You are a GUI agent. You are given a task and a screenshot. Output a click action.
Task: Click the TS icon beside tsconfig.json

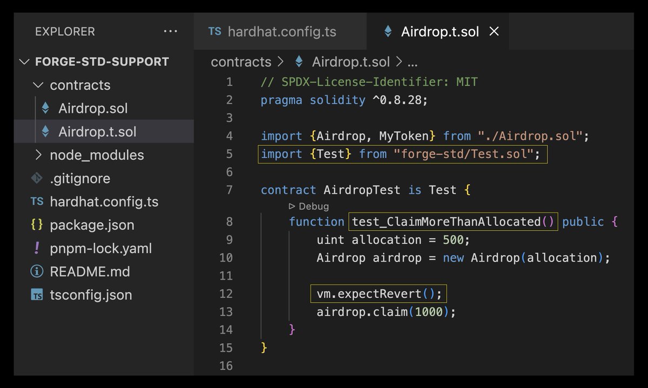[37, 295]
